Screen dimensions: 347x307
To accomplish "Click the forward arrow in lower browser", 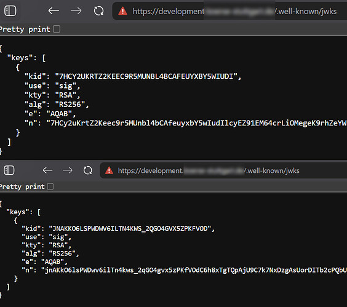I will pos(68,170).
